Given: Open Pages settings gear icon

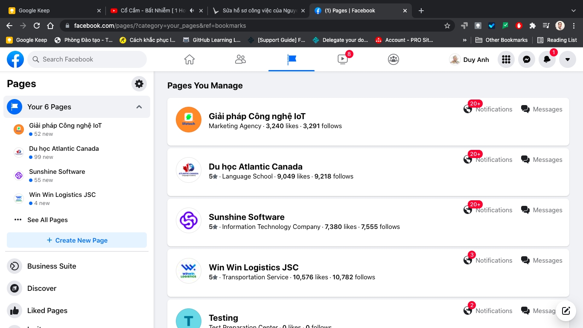Looking at the screenshot, I should [139, 84].
